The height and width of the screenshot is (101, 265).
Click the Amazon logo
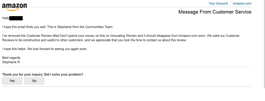[14, 7]
